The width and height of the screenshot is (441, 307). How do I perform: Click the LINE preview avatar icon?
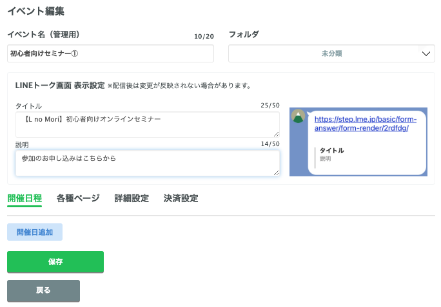point(298,116)
